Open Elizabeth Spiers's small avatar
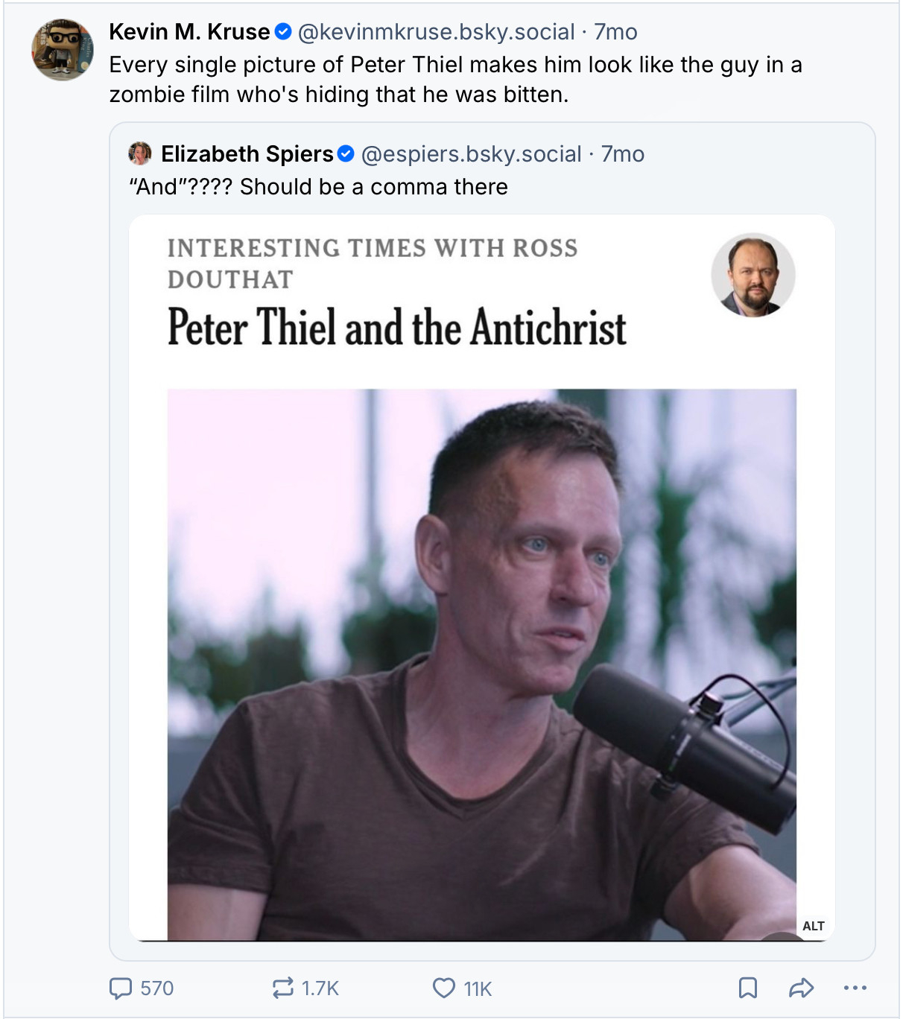 click(x=140, y=153)
